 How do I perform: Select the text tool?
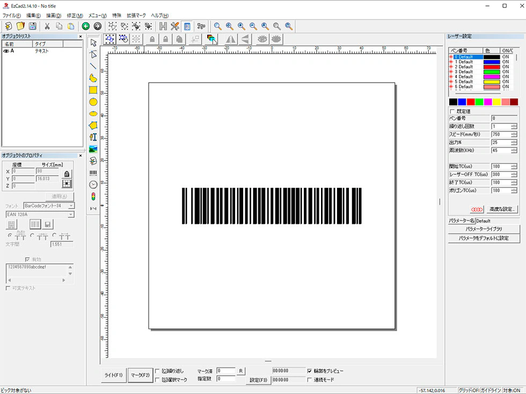click(93, 137)
